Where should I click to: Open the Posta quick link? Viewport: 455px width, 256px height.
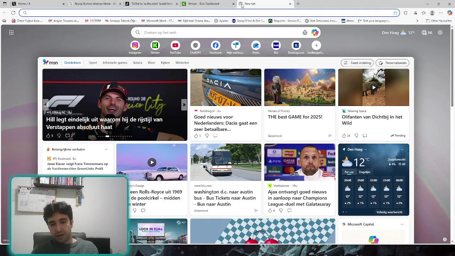(x=256, y=46)
